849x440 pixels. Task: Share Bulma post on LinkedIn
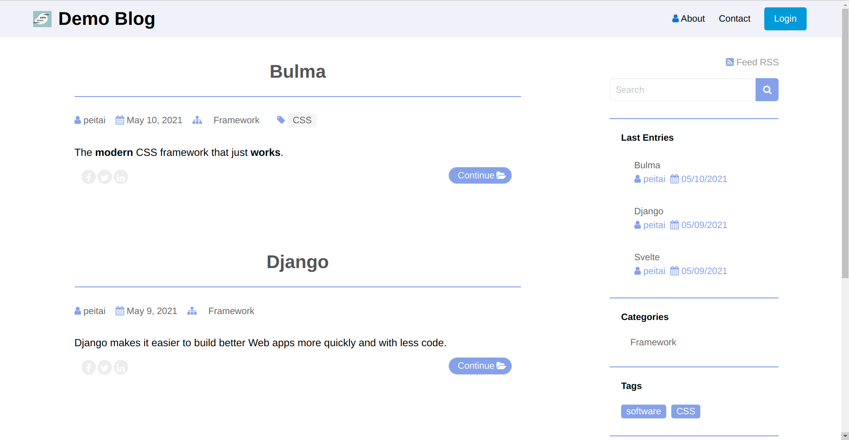click(x=121, y=177)
